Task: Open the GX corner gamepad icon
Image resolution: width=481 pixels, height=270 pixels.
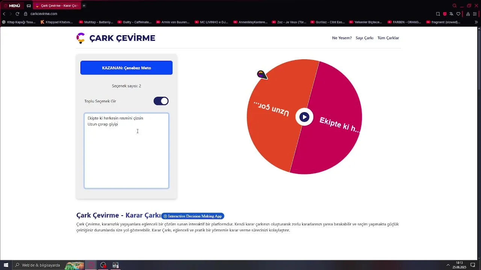Action: pyautogui.click(x=29, y=6)
